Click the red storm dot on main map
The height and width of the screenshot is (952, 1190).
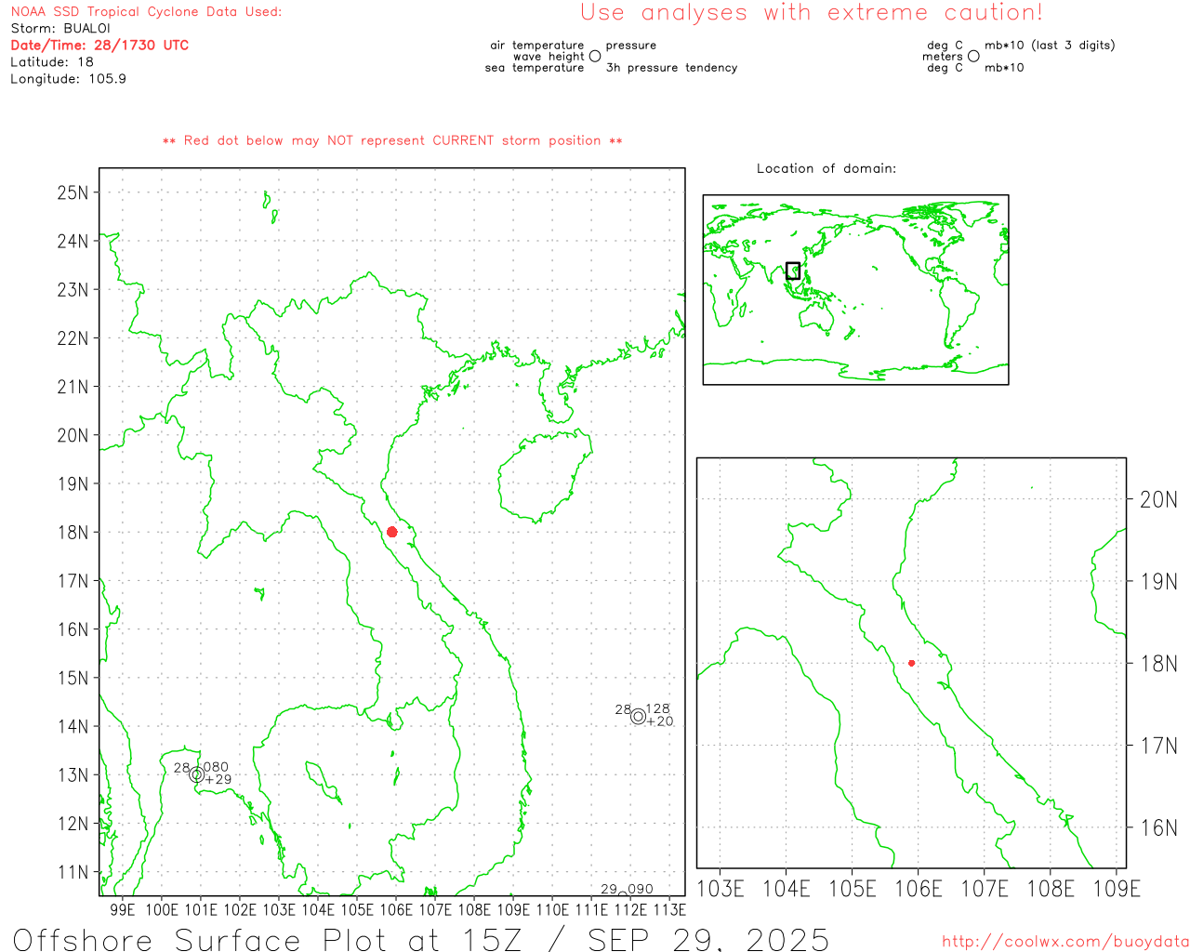[391, 532]
